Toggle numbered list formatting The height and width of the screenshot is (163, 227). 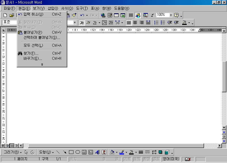click(x=156, y=23)
